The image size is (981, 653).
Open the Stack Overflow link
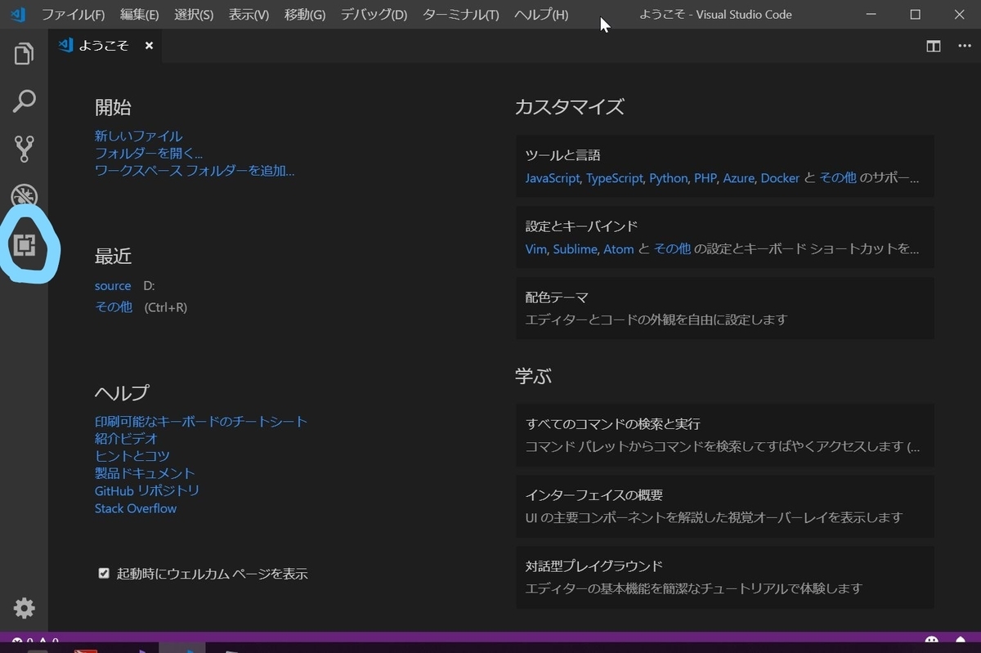coord(135,508)
